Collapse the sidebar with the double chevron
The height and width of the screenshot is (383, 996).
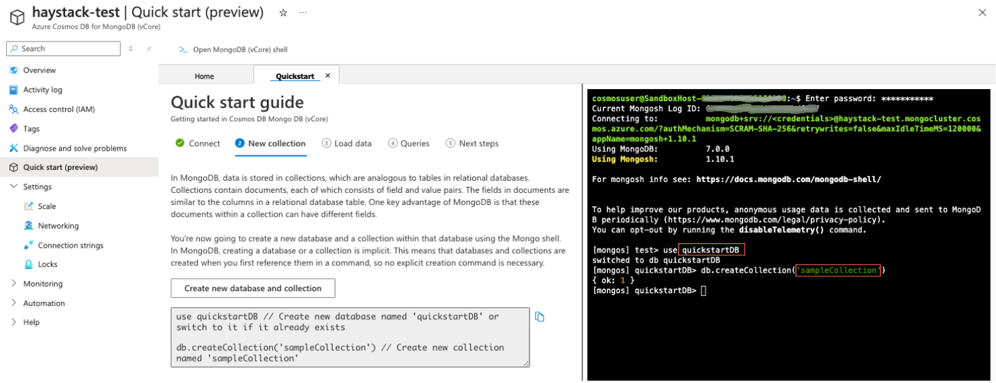(149, 48)
